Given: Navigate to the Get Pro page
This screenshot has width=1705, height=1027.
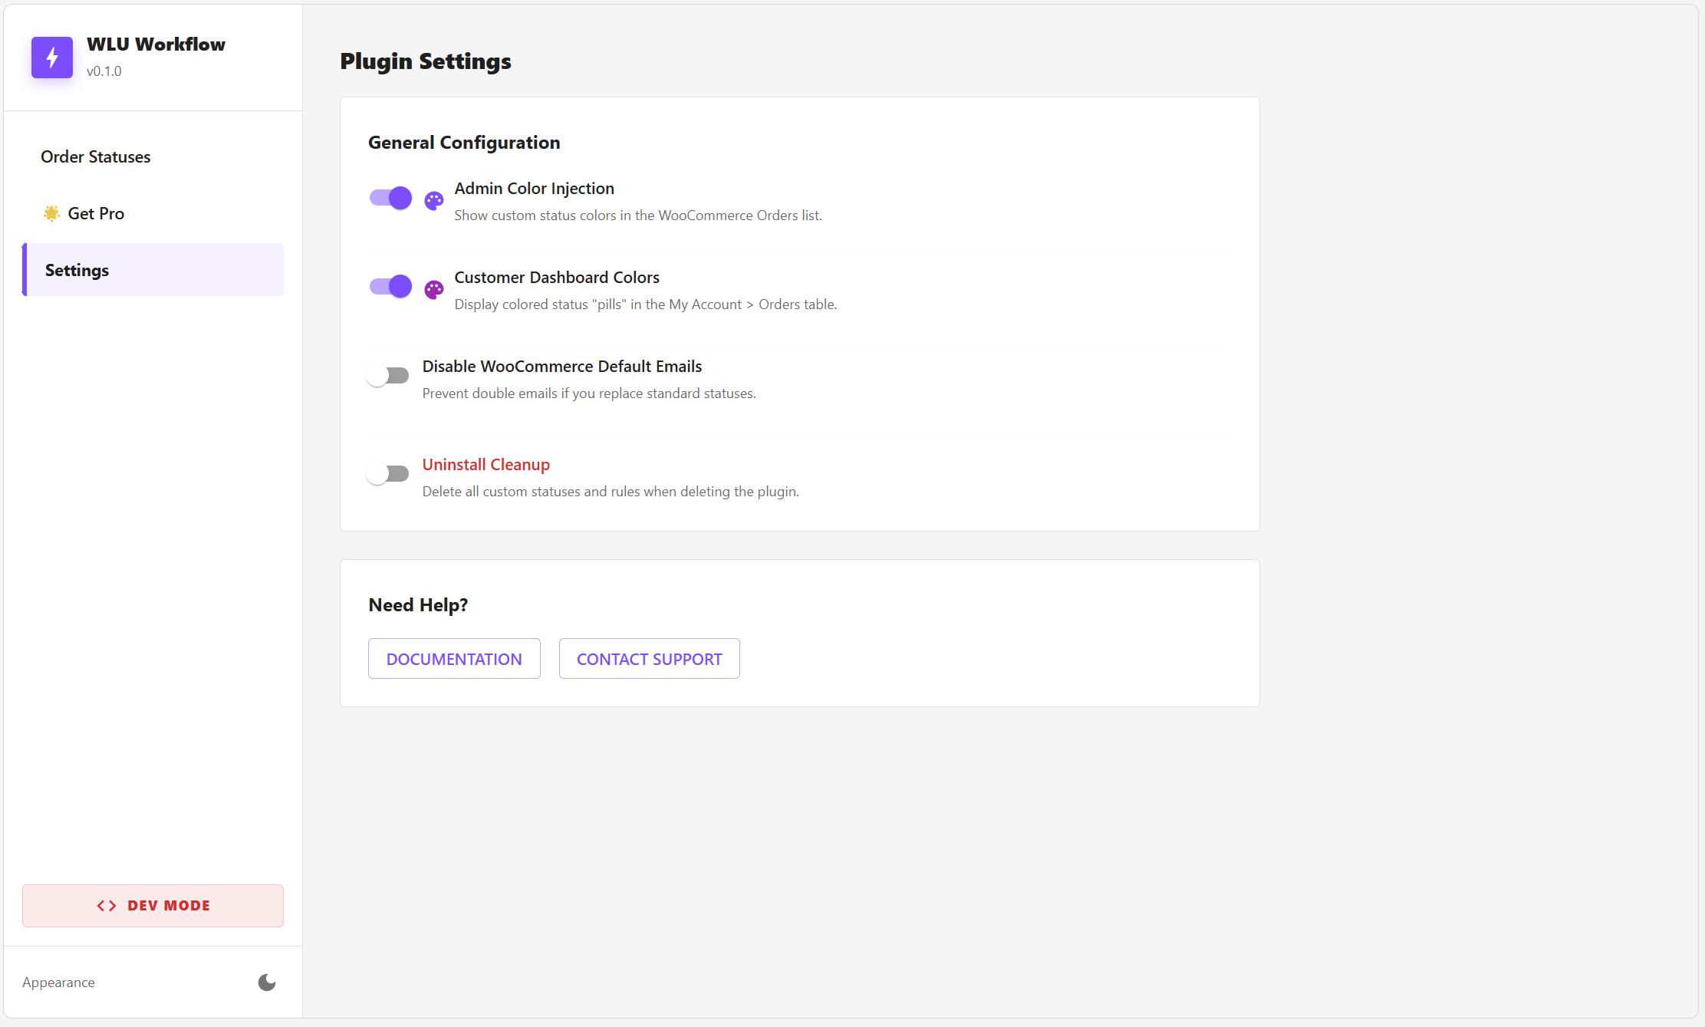Looking at the screenshot, I should pos(95,213).
